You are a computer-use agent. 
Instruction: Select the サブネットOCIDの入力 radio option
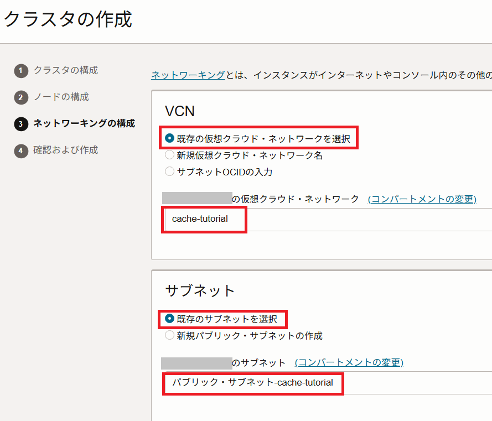coord(170,172)
